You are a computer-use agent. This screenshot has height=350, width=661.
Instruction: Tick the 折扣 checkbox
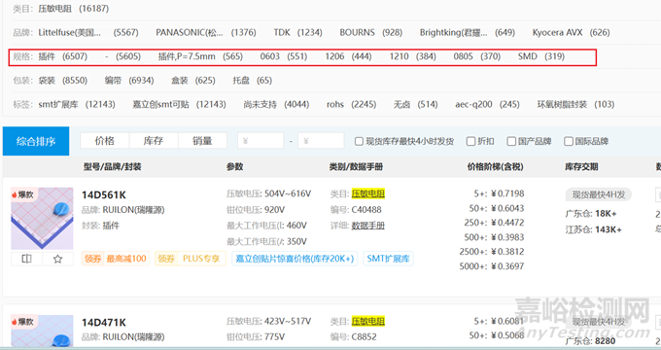(470, 141)
